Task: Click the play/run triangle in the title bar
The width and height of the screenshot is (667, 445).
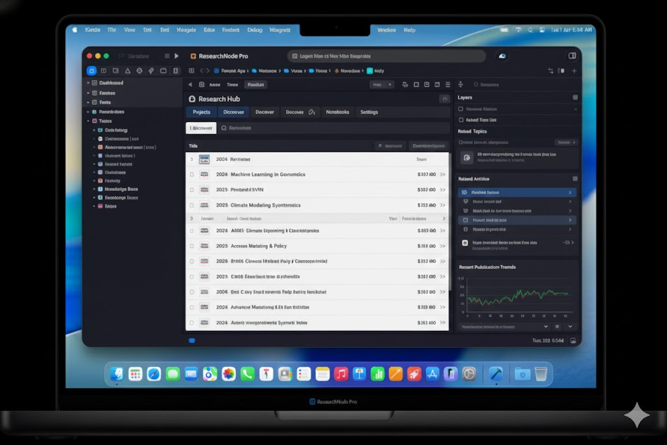Action: point(177,56)
